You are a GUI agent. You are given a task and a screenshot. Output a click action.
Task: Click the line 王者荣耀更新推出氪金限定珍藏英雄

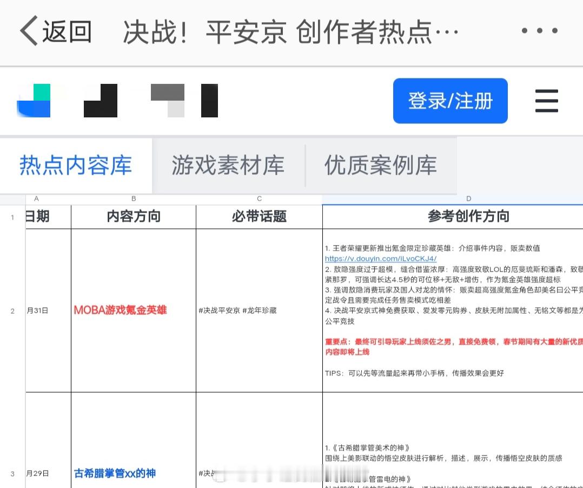point(432,248)
